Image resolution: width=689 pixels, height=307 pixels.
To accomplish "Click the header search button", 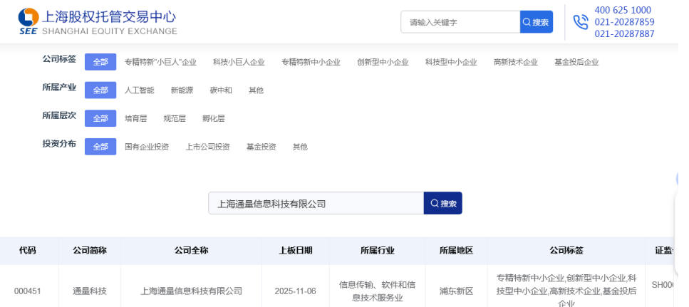I will coord(537,22).
